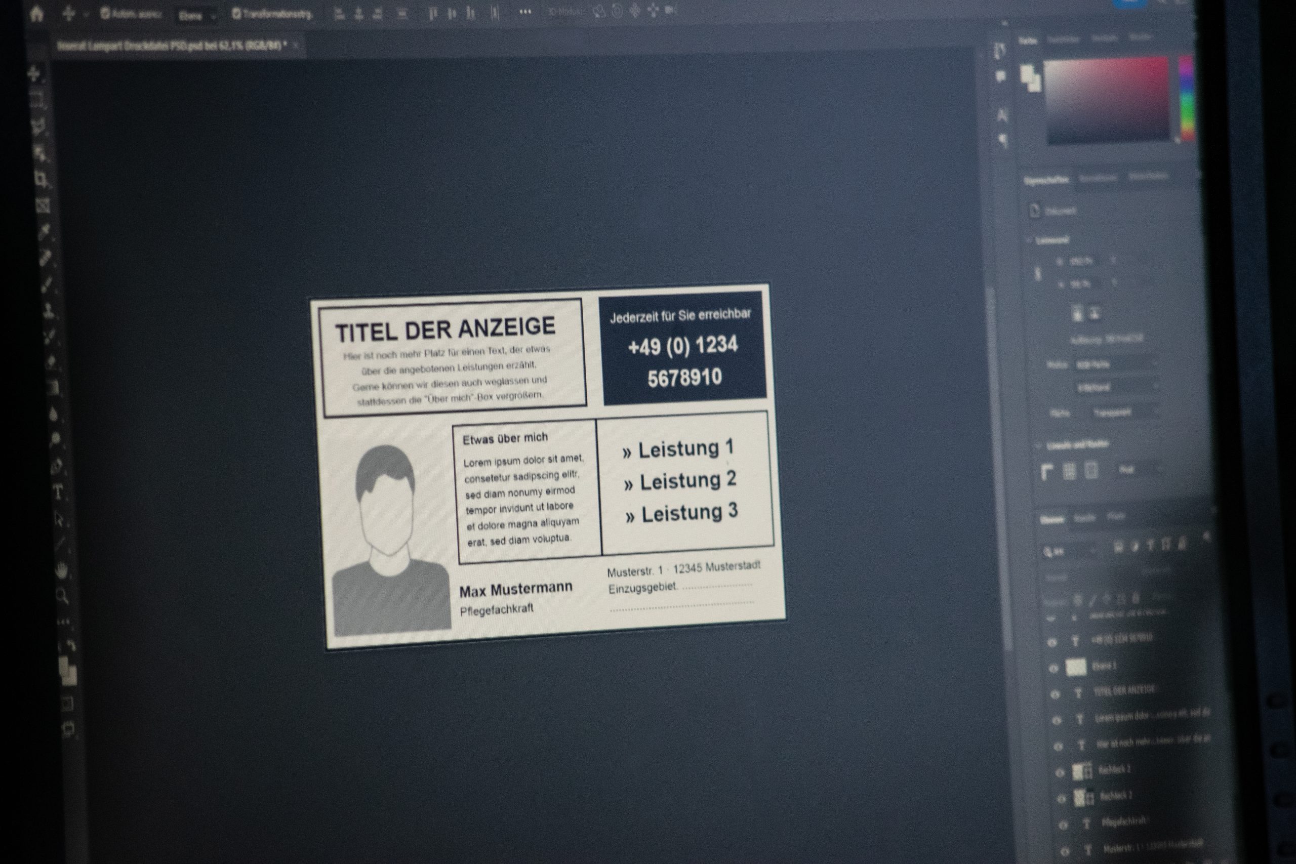The height and width of the screenshot is (864, 1296).
Task: Toggle grid icon under Lineale und Raster
Action: (x=1069, y=471)
